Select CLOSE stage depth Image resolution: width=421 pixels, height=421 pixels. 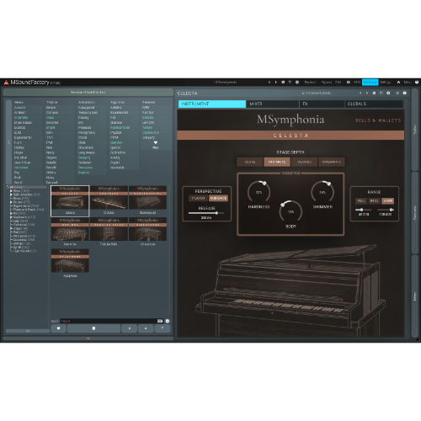pos(250,162)
